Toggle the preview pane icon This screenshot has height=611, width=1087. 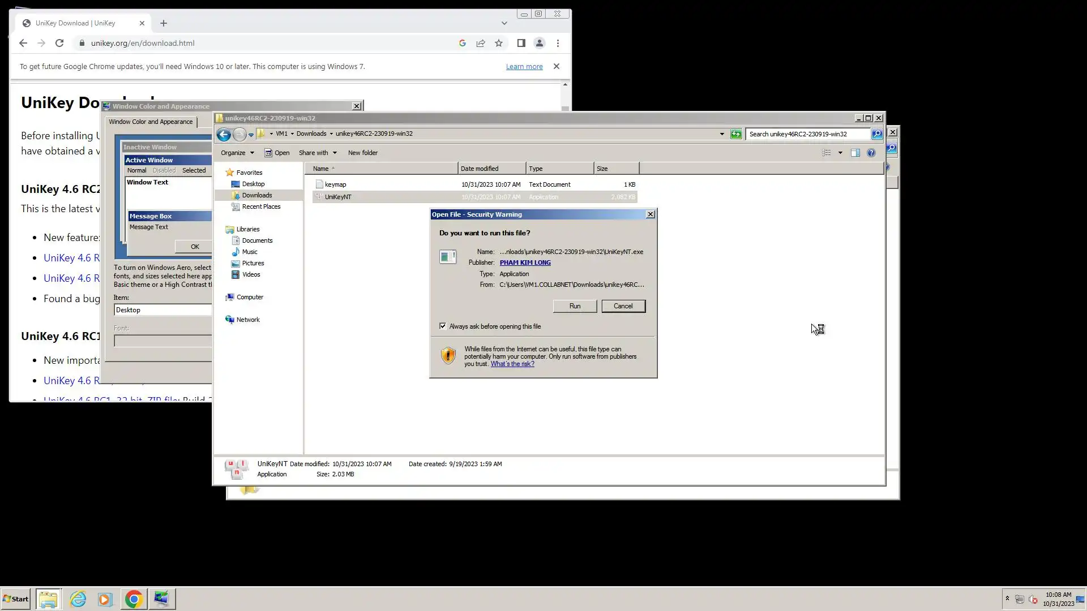pos(855,153)
